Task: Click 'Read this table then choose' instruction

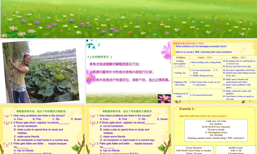Action: 204,116
